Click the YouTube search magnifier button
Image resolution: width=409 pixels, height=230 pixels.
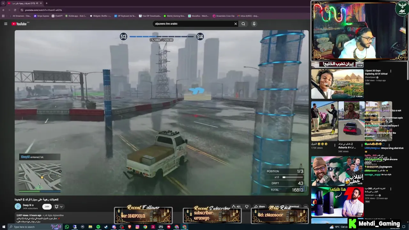point(243,24)
